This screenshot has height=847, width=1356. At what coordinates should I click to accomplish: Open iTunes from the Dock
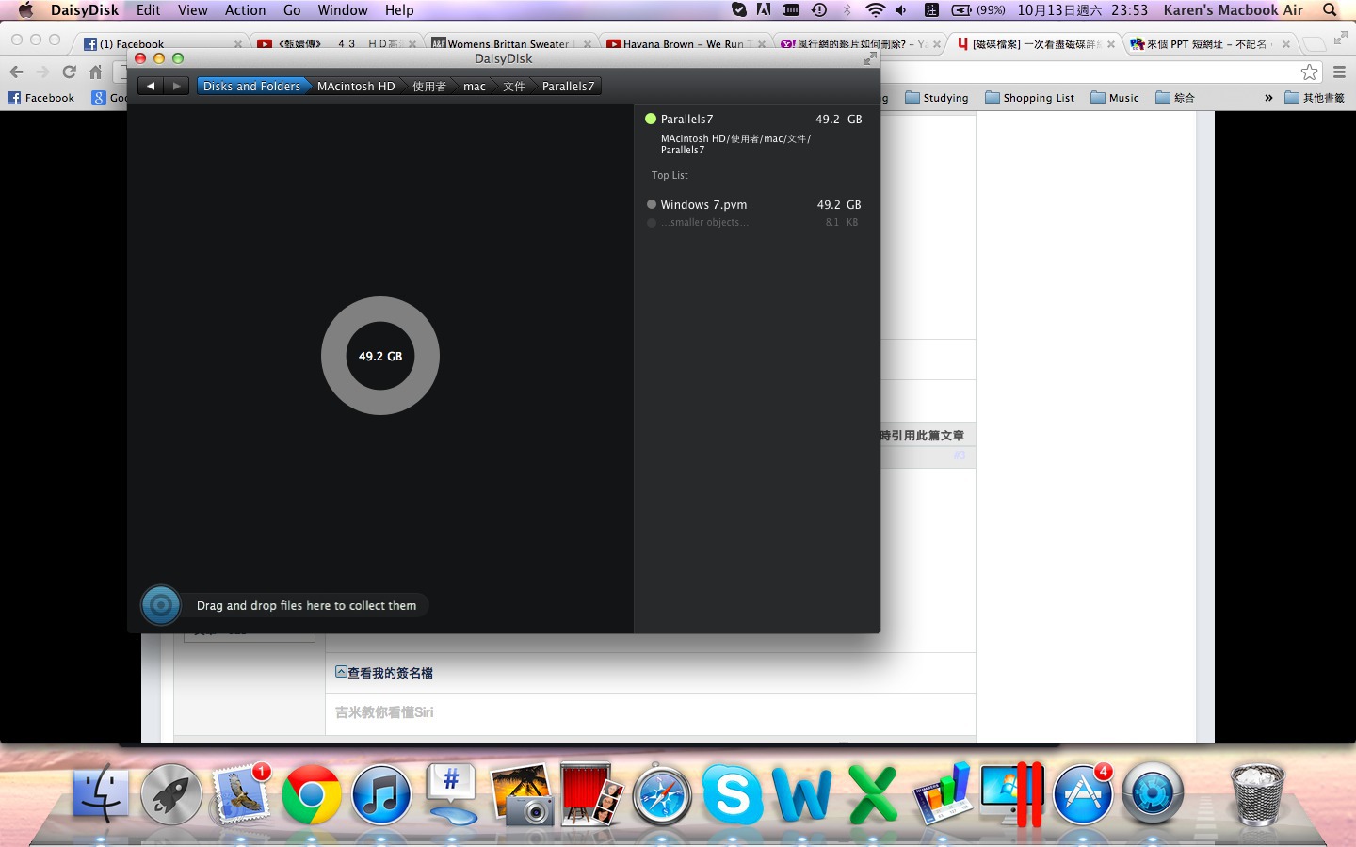[x=380, y=793]
